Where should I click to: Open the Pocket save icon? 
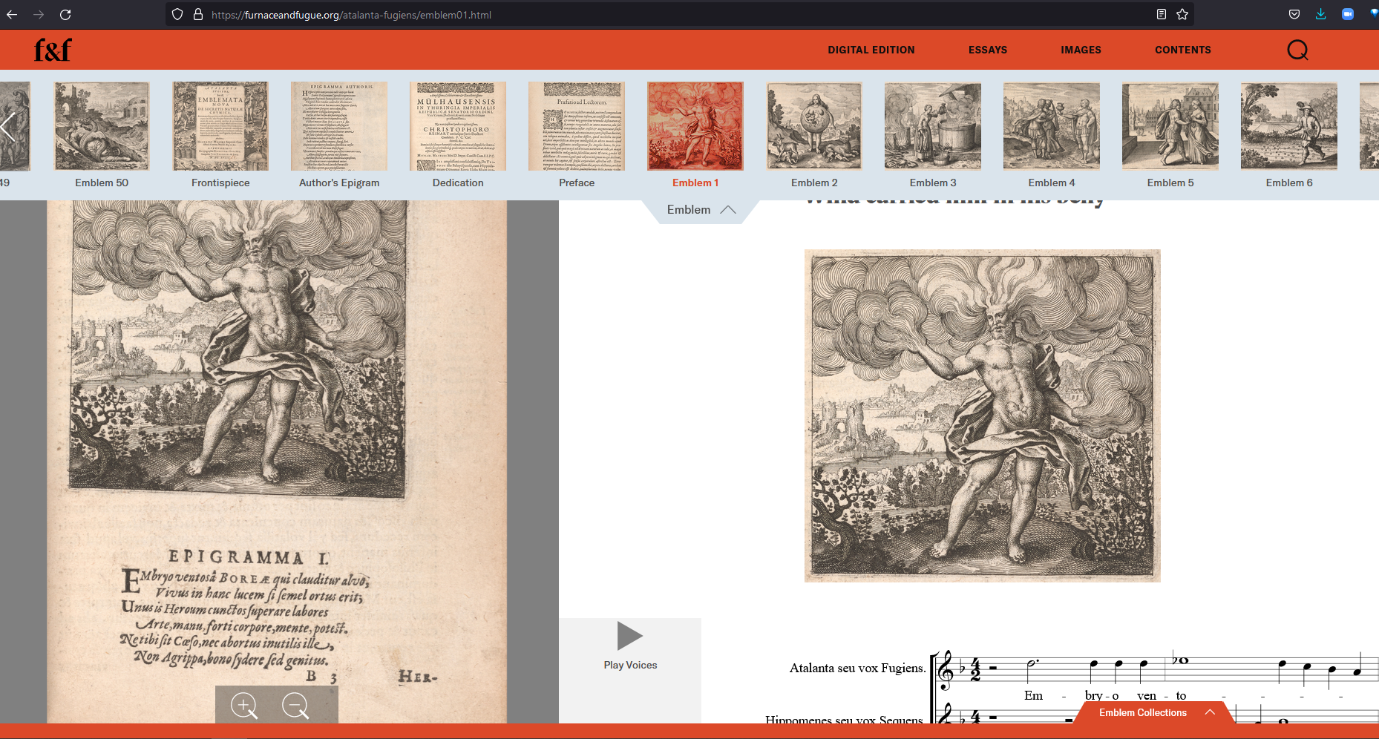(x=1294, y=14)
